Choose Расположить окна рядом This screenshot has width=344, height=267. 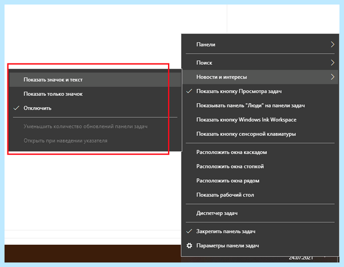click(x=260, y=180)
